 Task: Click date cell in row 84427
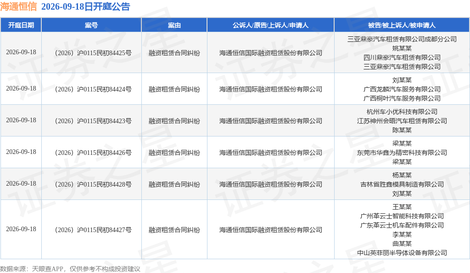pyautogui.click(x=21, y=229)
